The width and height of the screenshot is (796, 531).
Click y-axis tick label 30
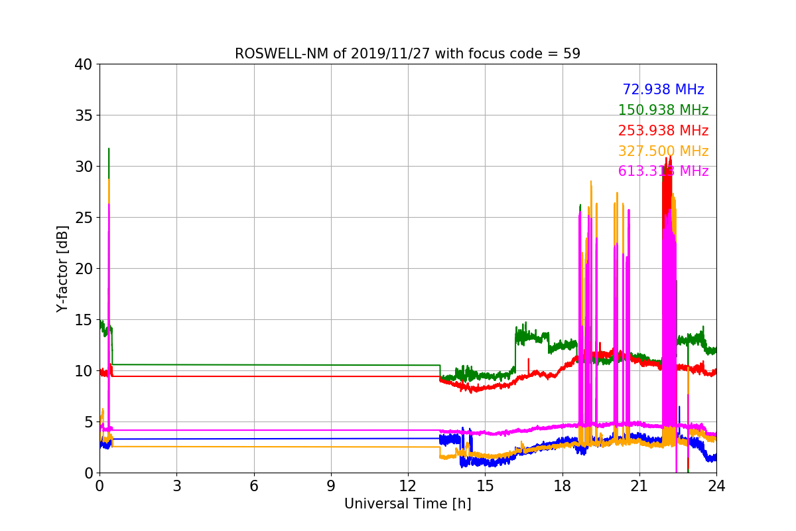[x=83, y=167]
